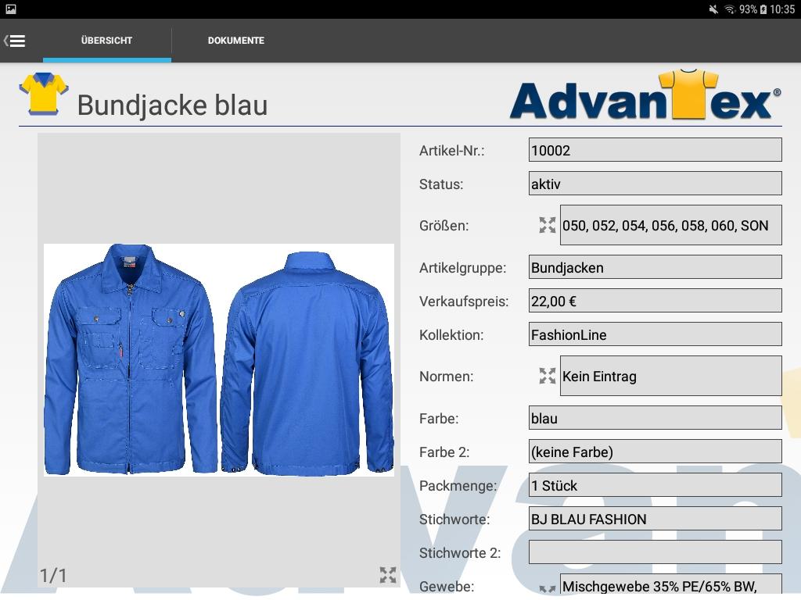The height and width of the screenshot is (600, 801).
Task: Select the Farbe field blau
Action: (655, 419)
